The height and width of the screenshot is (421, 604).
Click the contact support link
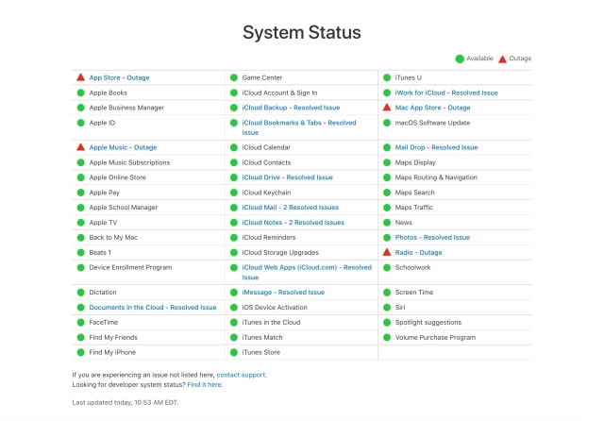coord(242,375)
